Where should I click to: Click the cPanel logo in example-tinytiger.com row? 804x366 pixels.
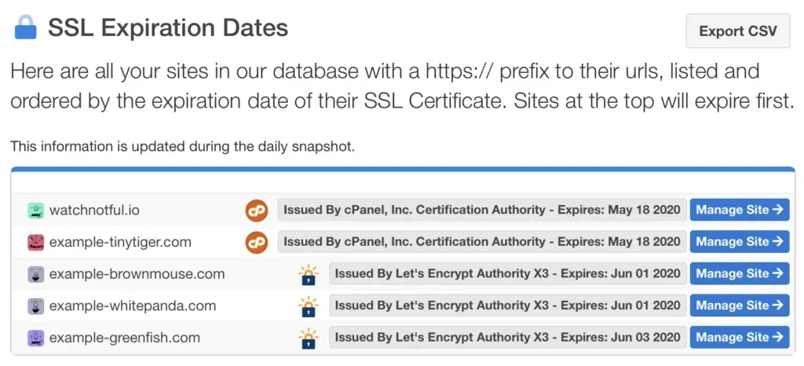pyautogui.click(x=257, y=243)
